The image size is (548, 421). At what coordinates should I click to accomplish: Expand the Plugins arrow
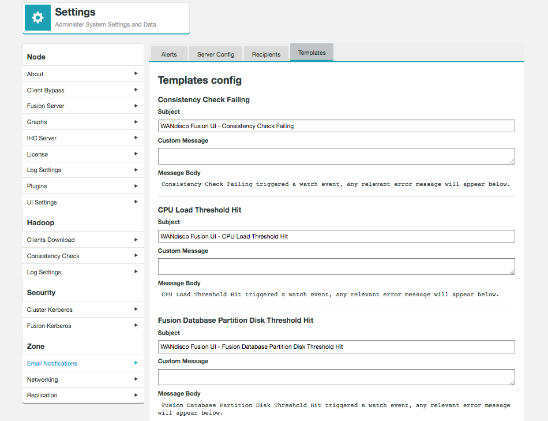point(136,186)
